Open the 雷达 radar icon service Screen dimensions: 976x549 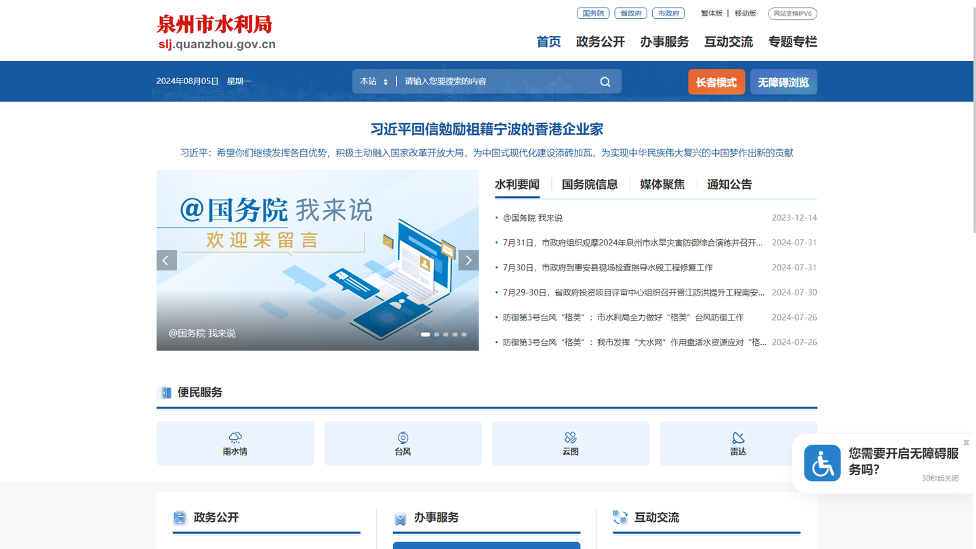pyautogui.click(x=738, y=443)
